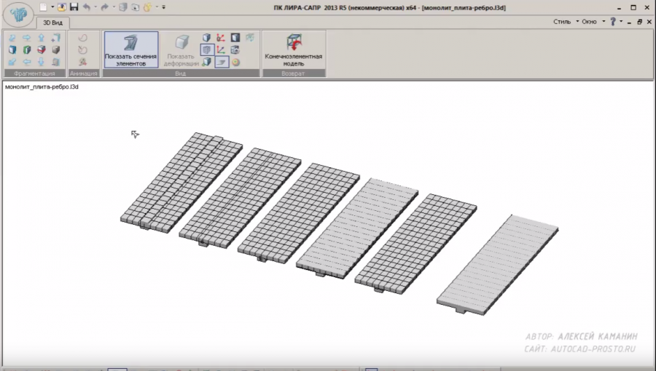Expand the quick access toolbar customize arrow
The height and width of the screenshot is (371, 656).
point(163,7)
